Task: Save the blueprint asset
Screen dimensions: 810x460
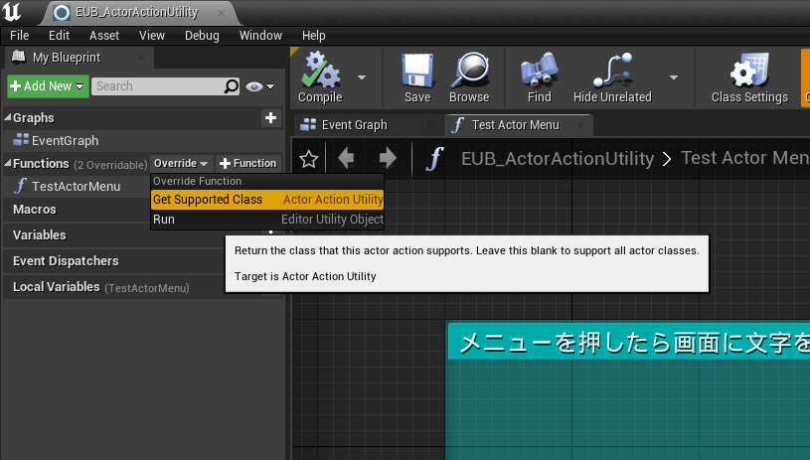Action: coord(417,77)
